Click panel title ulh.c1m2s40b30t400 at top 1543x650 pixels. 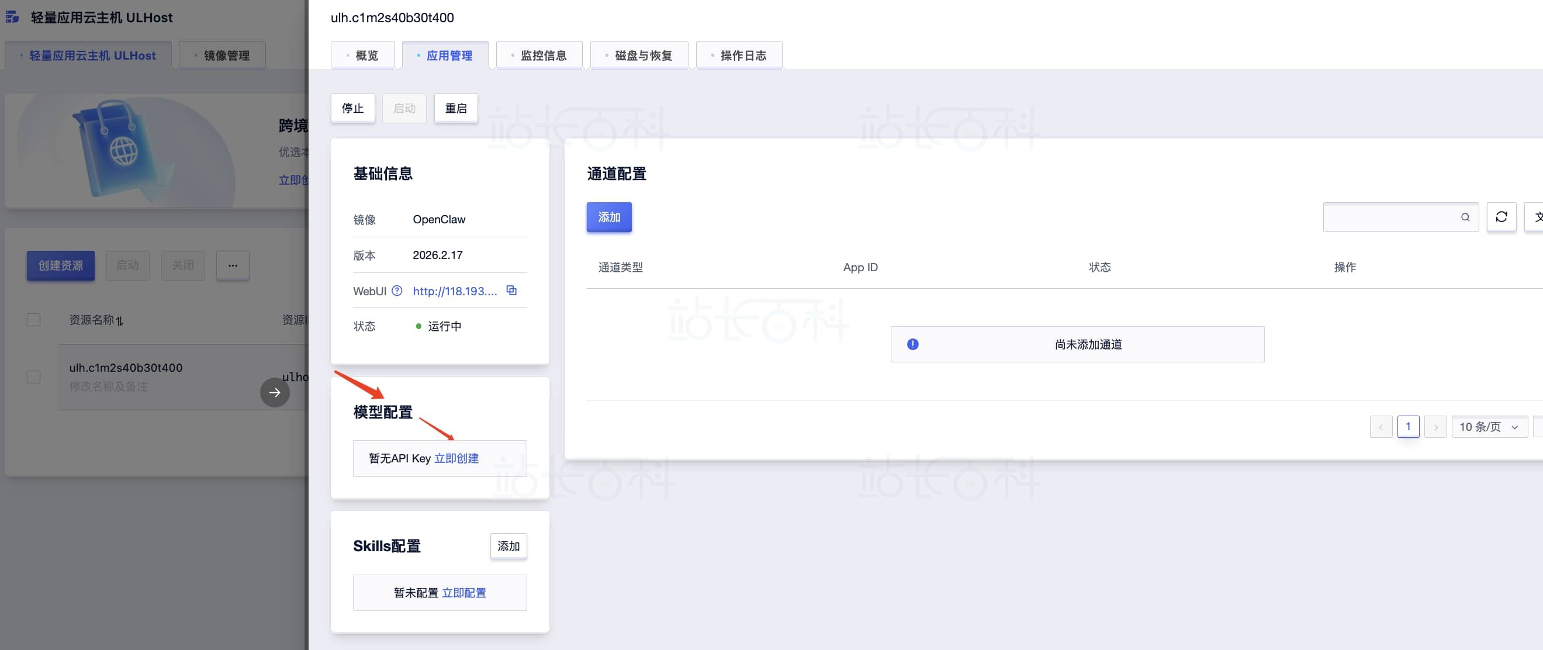392,18
